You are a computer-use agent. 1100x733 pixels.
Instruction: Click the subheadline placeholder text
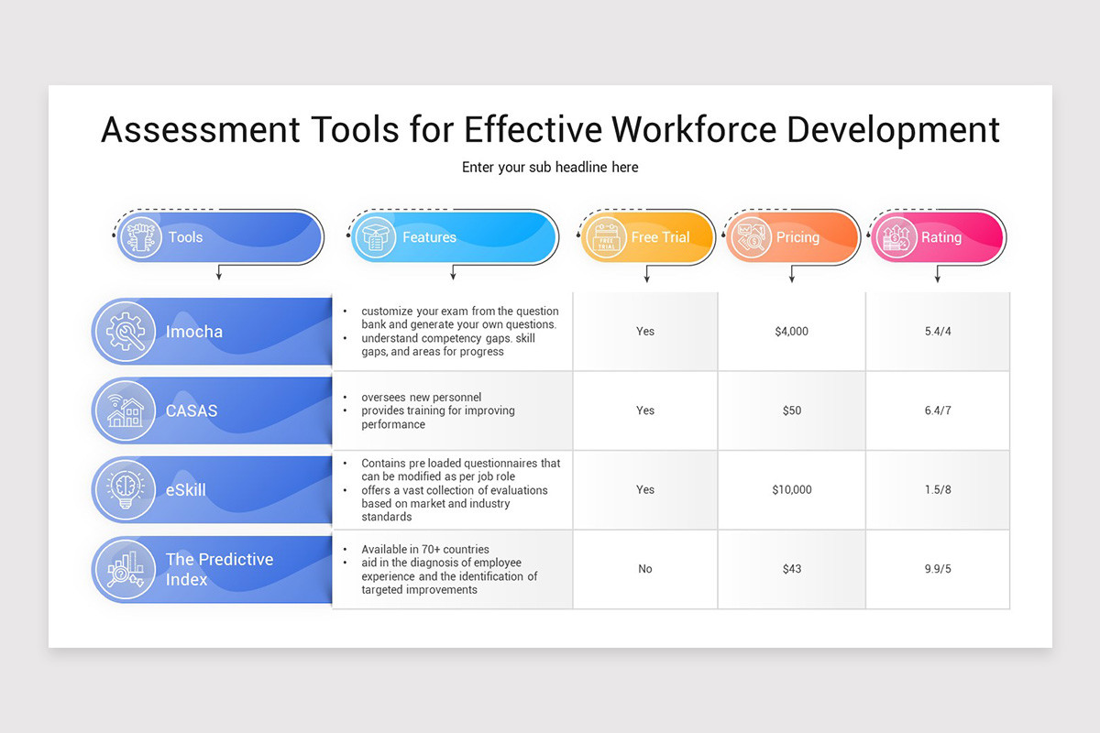coord(550,167)
